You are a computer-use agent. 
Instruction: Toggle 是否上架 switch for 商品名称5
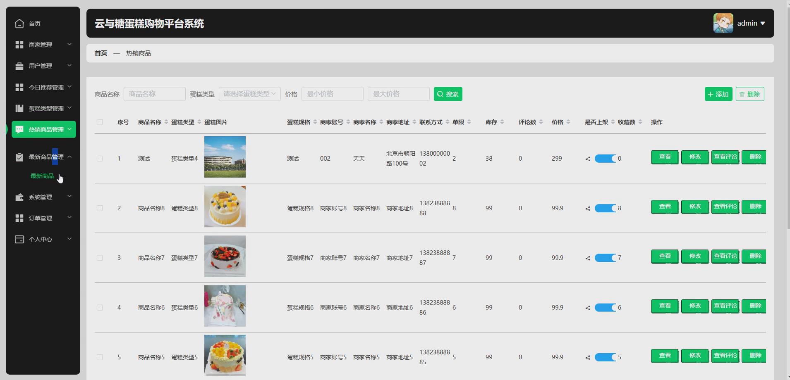606,357
